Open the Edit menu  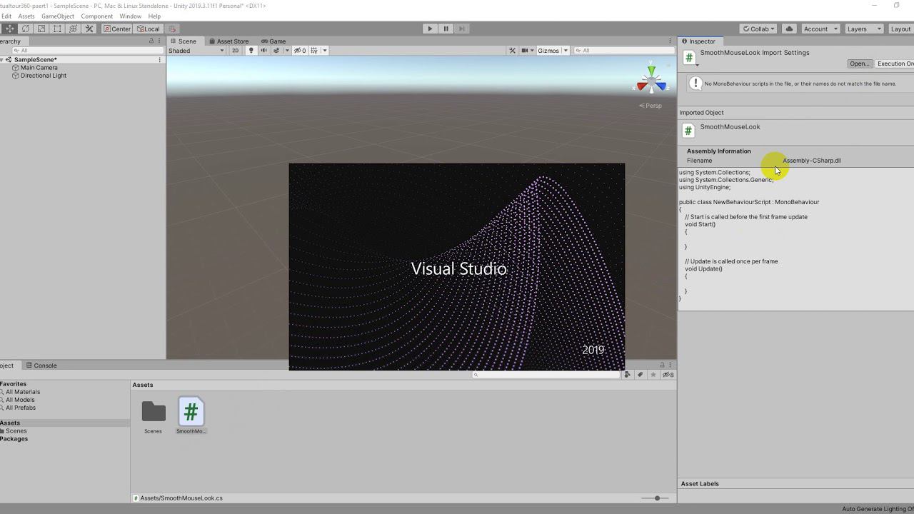point(6,16)
